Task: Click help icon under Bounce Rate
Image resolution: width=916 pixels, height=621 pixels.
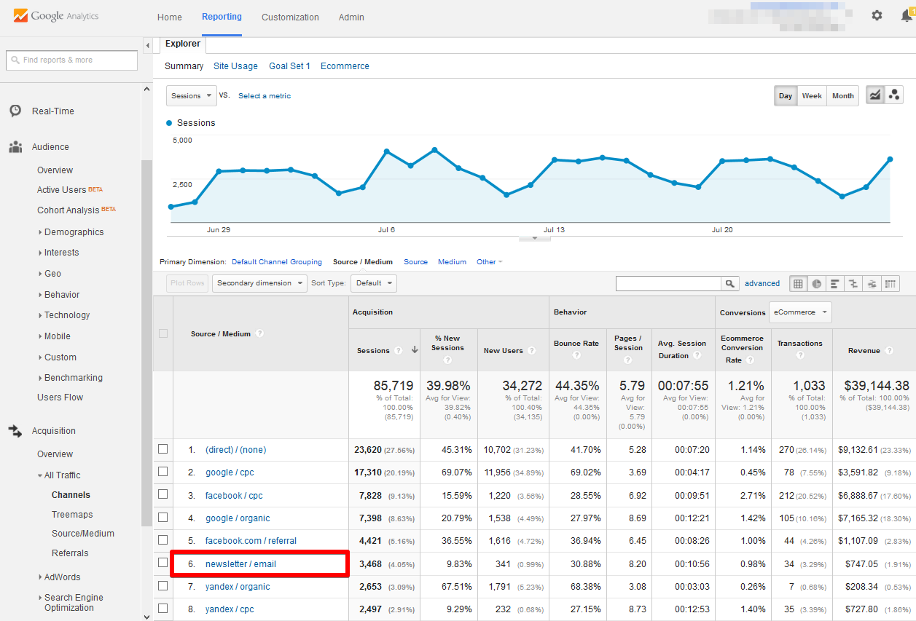Action: click(x=576, y=355)
